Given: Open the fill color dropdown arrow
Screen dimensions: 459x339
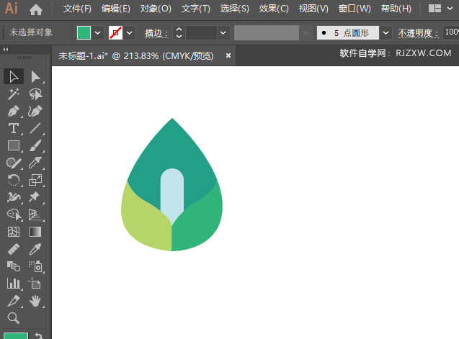Looking at the screenshot, I should tap(98, 33).
